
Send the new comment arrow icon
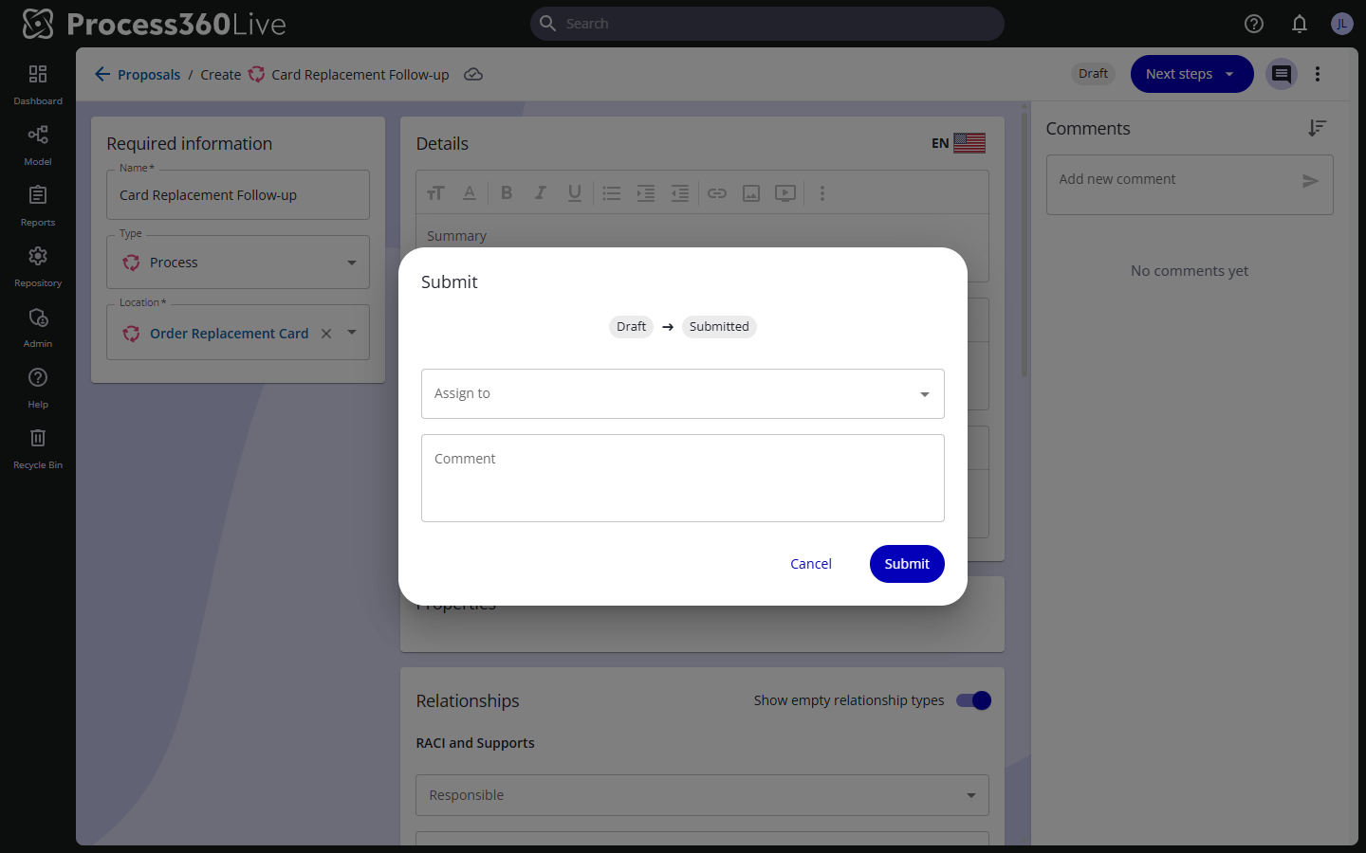coord(1310,181)
